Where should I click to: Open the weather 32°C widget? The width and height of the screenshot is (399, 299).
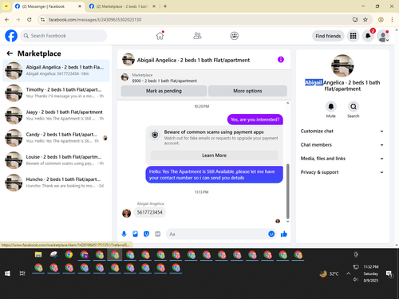click(330, 273)
